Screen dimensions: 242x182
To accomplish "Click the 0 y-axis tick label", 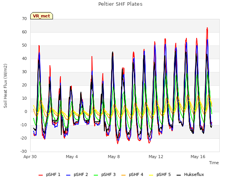I will (26, 111).
